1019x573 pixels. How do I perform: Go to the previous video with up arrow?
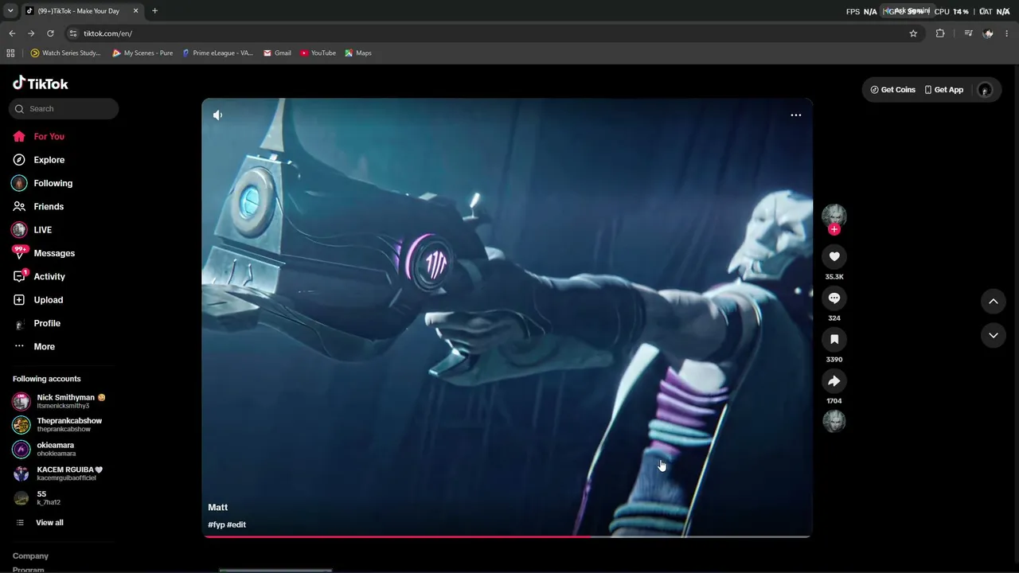pos(994,301)
